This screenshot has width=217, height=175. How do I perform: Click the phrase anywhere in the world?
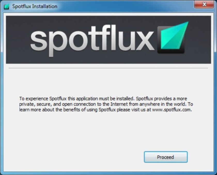click(x=163, y=104)
